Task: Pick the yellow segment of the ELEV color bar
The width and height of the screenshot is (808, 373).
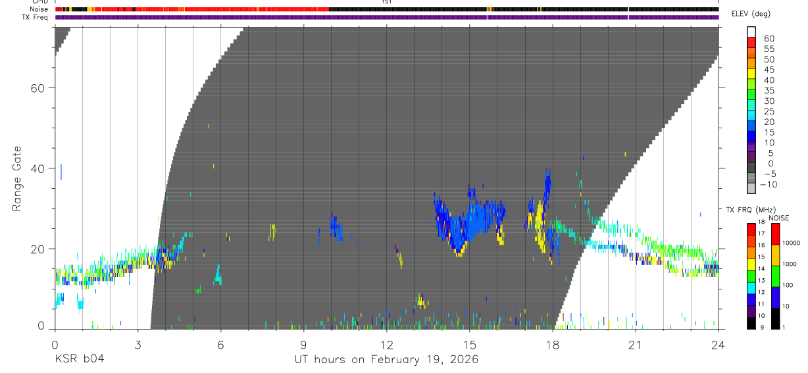Action: pyautogui.click(x=751, y=74)
